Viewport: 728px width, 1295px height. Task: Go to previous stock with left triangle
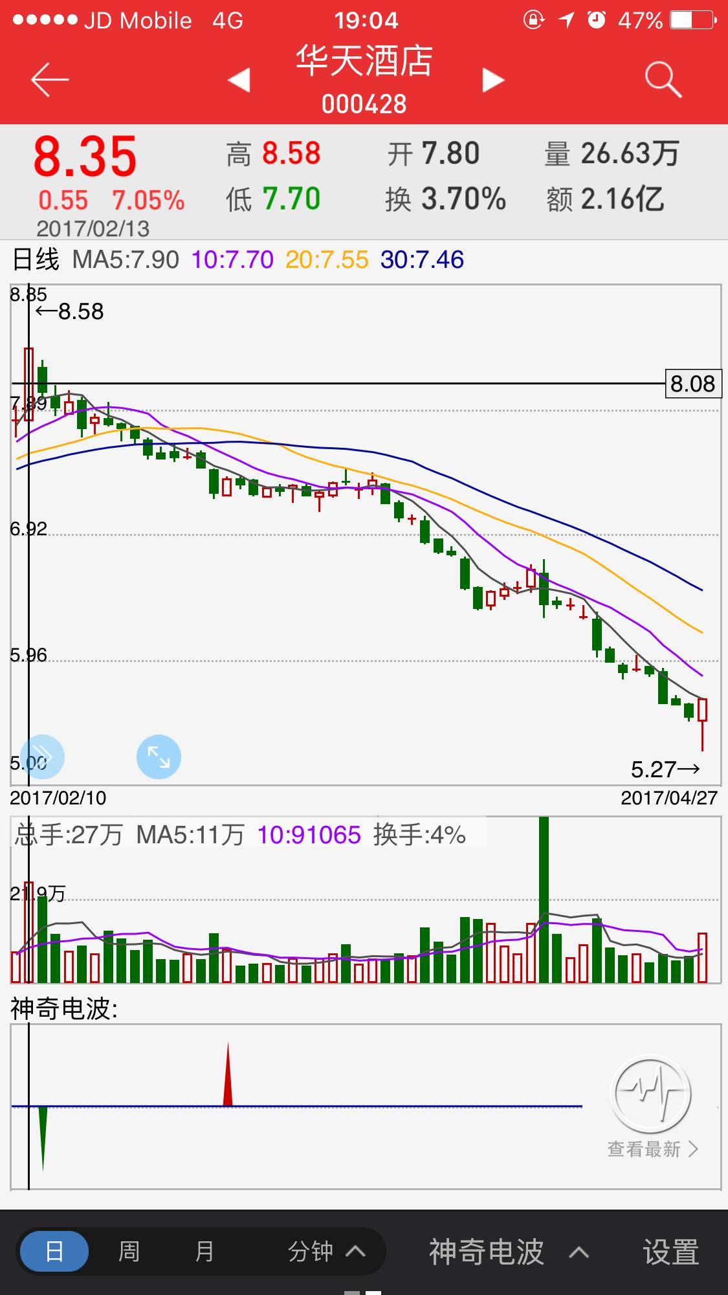pos(239,80)
